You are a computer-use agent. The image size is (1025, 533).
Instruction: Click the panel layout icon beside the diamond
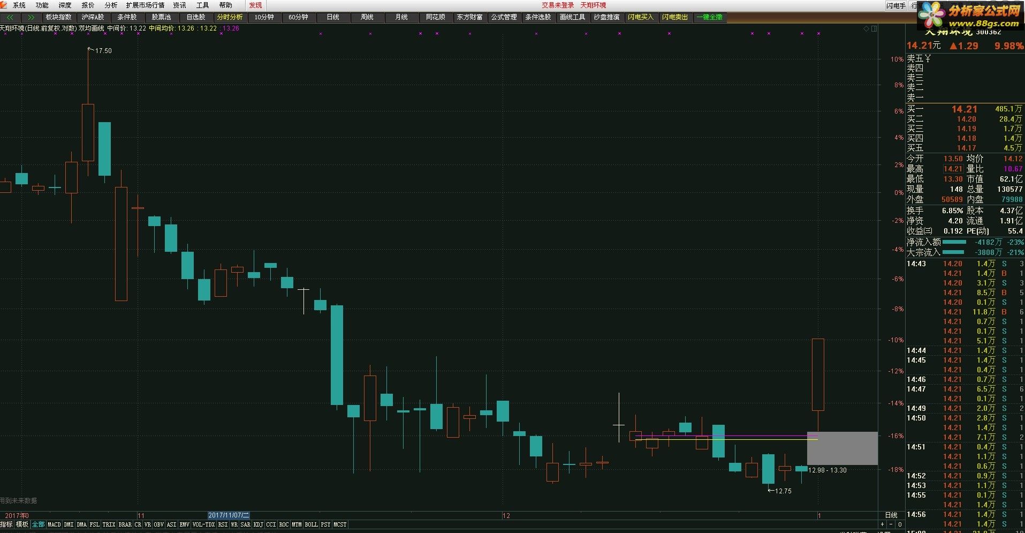tap(874, 29)
